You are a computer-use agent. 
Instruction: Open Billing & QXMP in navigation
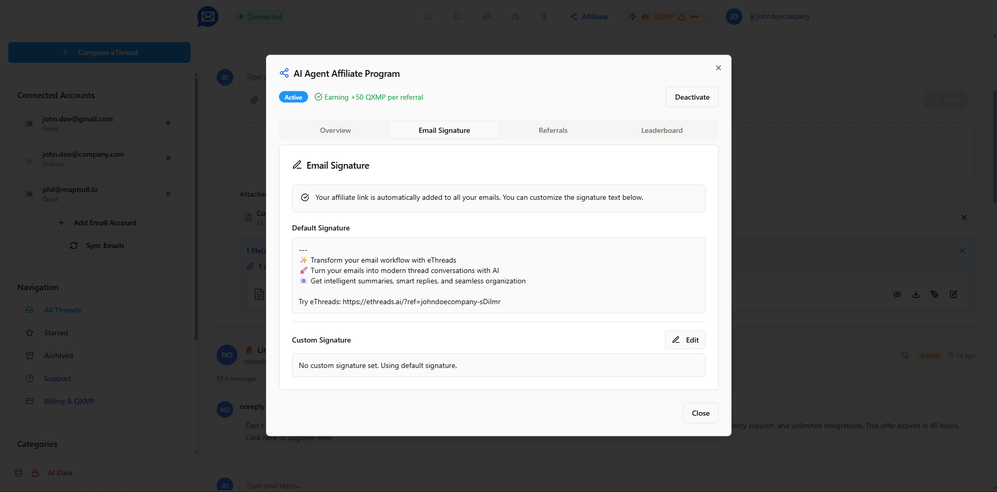[x=69, y=401]
